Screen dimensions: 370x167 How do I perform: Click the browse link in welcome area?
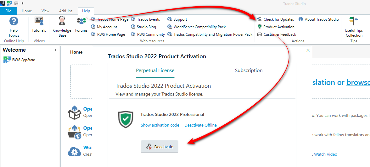pos(358,82)
